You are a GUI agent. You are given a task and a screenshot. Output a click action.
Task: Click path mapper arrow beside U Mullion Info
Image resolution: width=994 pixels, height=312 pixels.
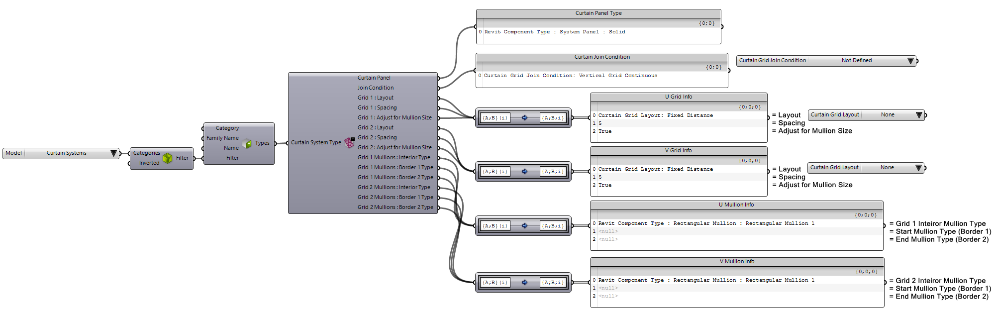(x=524, y=226)
